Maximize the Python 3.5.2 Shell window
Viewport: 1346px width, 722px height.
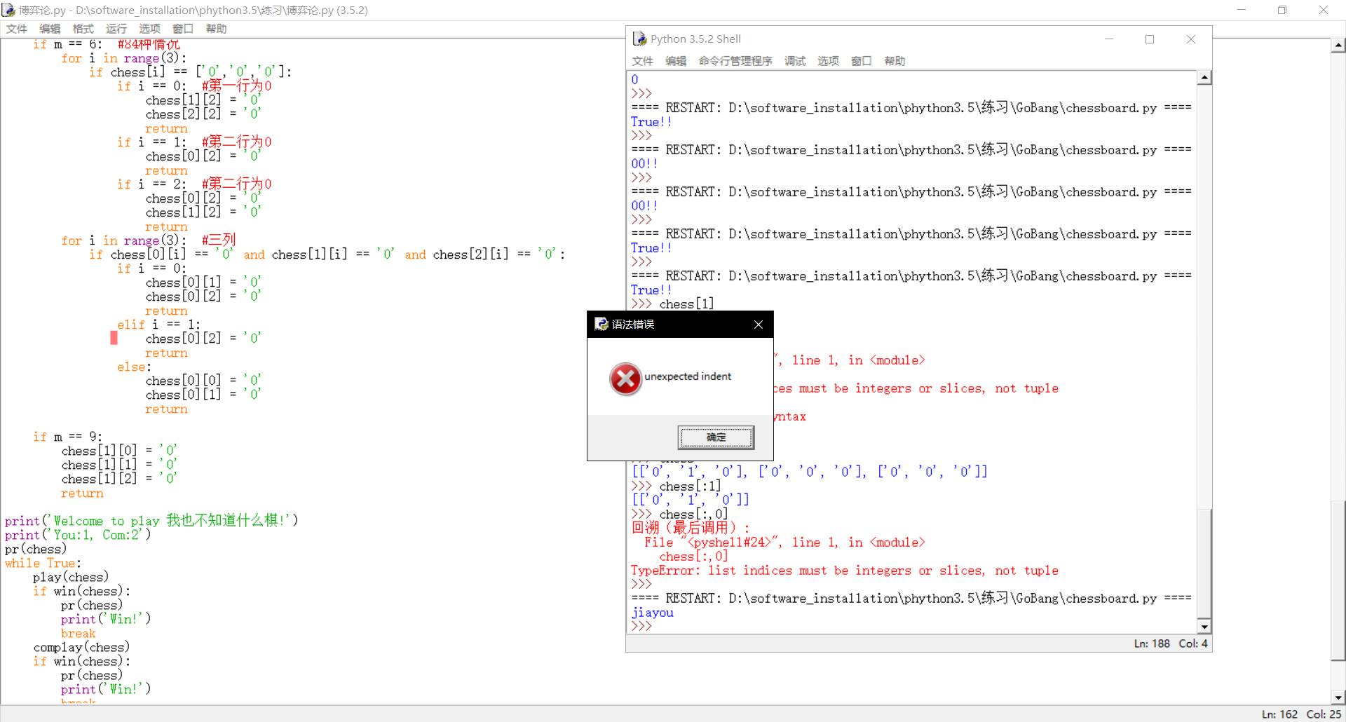click(1150, 39)
